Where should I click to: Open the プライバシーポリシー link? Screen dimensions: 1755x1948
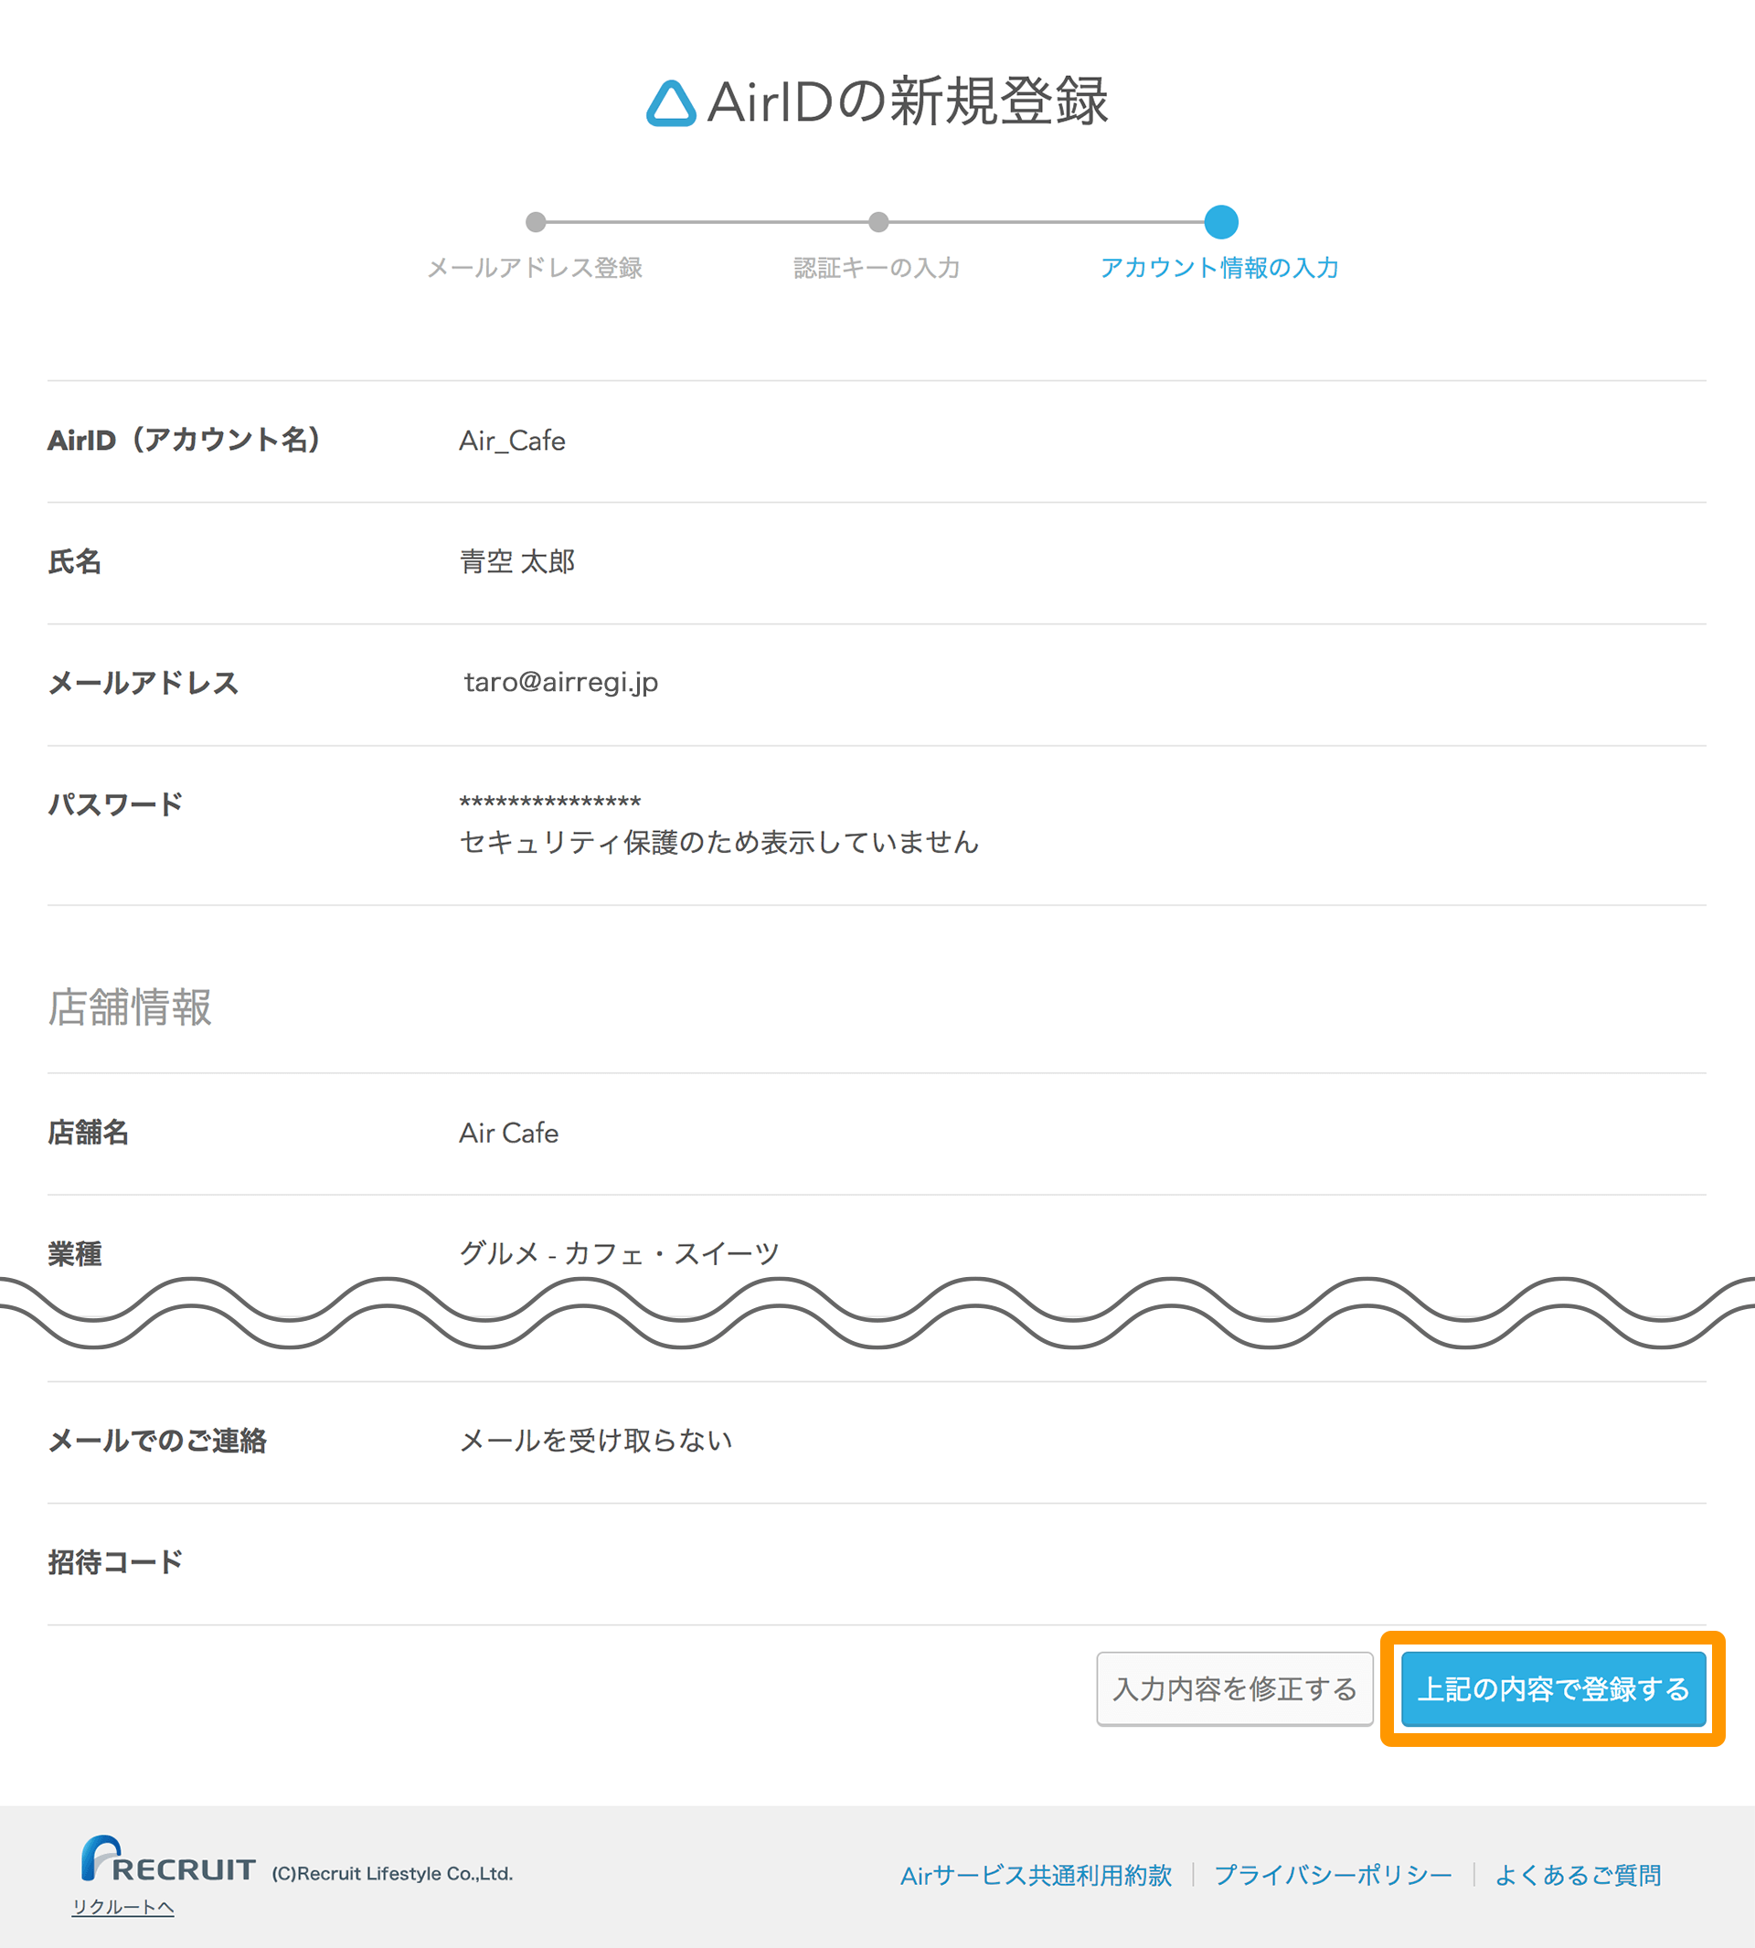pyautogui.click(x=1333, y=1875)
